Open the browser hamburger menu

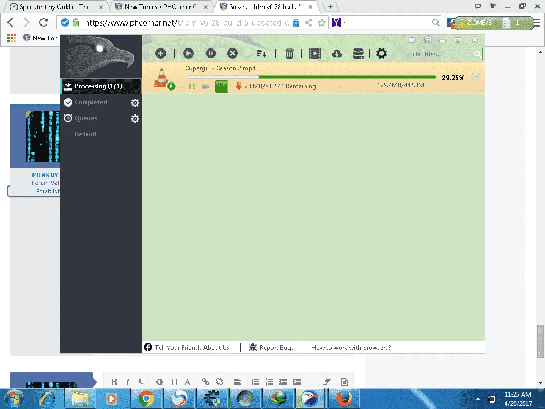(537, 22)
